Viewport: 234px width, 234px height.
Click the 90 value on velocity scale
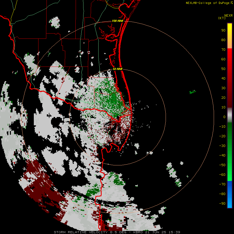click(223, 30)
